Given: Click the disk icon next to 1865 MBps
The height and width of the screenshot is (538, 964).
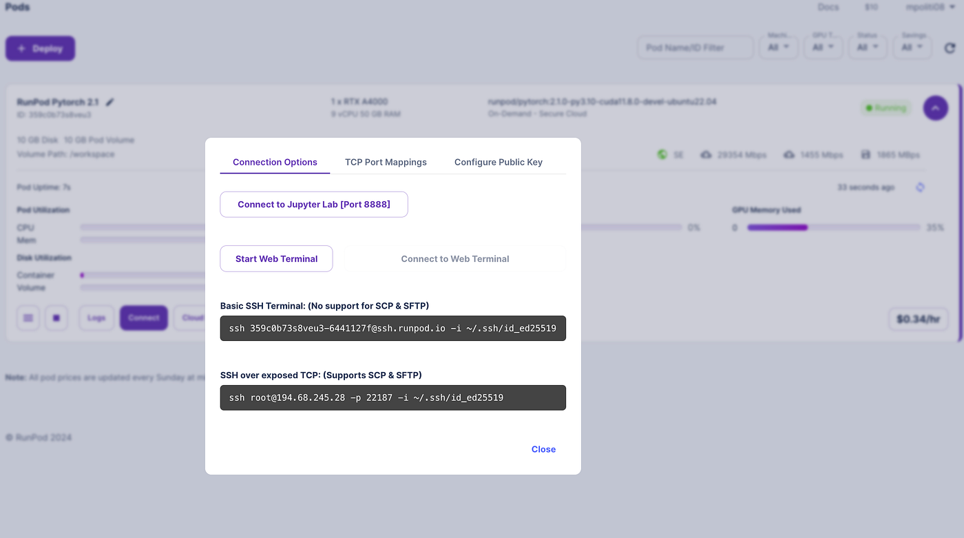Looking at the screenshot, I should pos(866,155).
